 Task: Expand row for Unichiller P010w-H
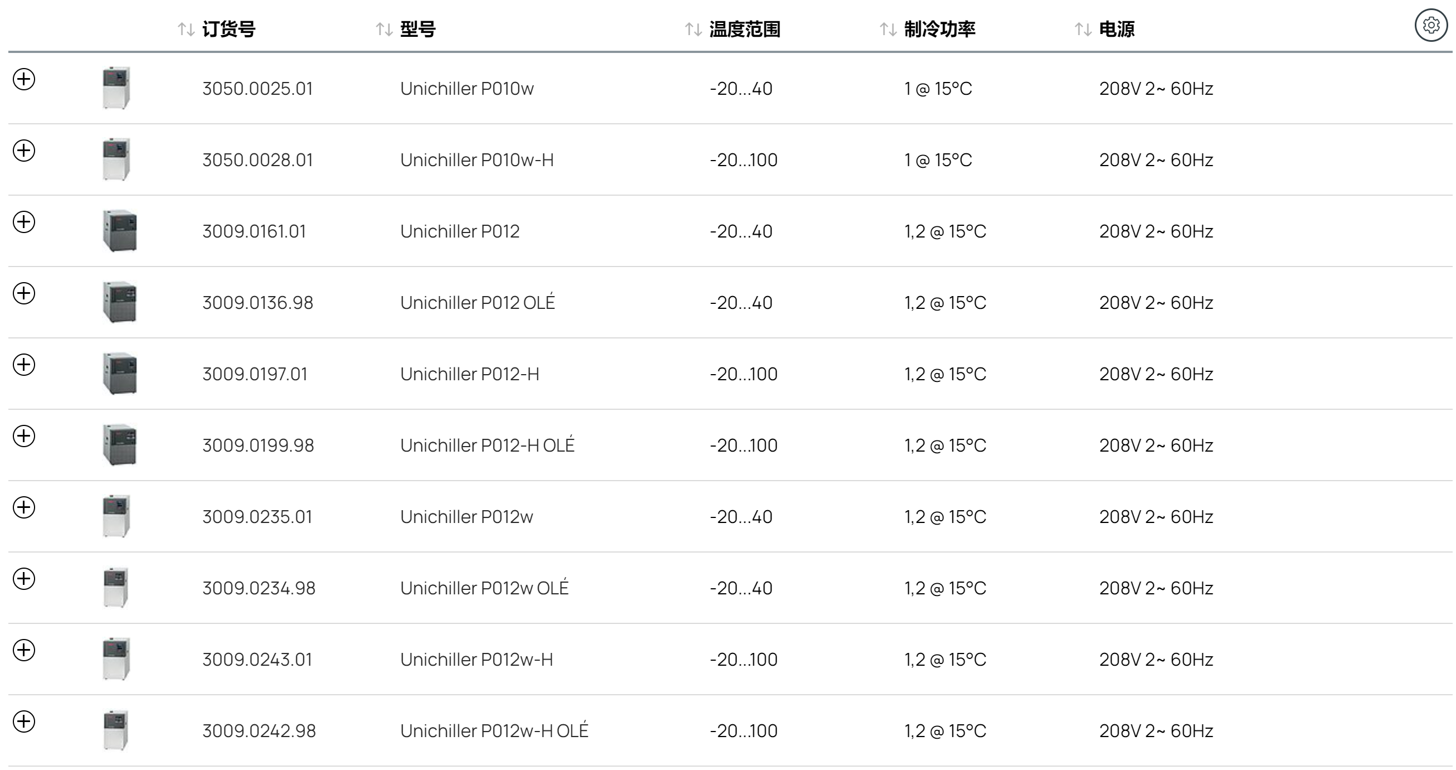click(x=24, y=151)
